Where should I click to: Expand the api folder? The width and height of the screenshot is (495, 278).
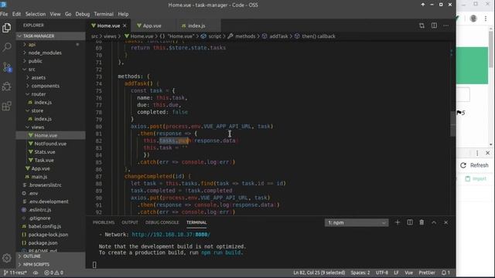coord(50,45)
